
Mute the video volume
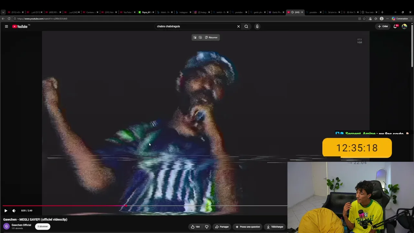[x=14, y=211]
